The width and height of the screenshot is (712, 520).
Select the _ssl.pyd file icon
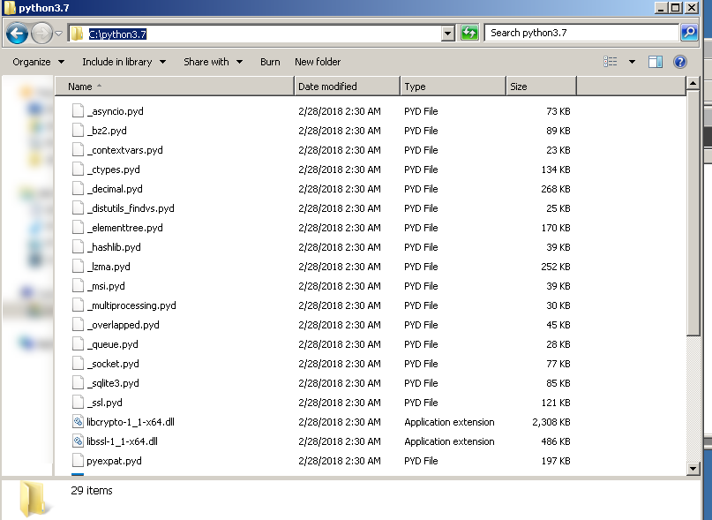pos(79,403)
